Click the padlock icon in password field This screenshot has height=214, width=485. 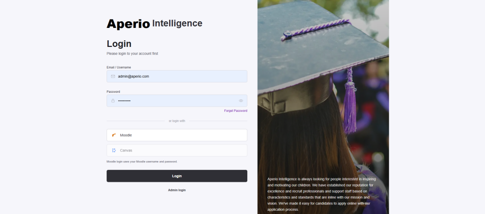point(113,100)
